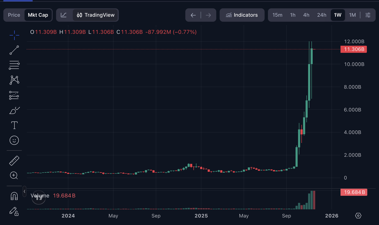This screenshot has width=379, height=225.
Task: Open the TradingView chart options
Action: click(x=95, y=15)
